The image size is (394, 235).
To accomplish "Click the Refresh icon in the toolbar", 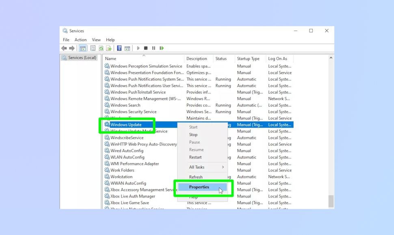I will click(x=101, y=48).
